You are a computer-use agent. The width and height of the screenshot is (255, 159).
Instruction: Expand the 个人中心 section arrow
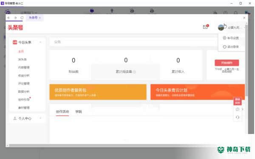click(x=40, y=118)
